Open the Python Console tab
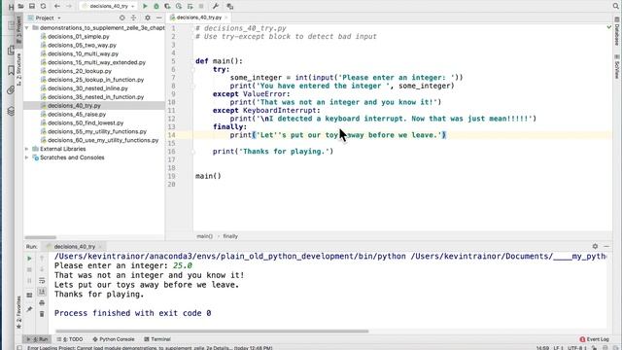This screenshot has height=350, width=622. coord(114,339)
